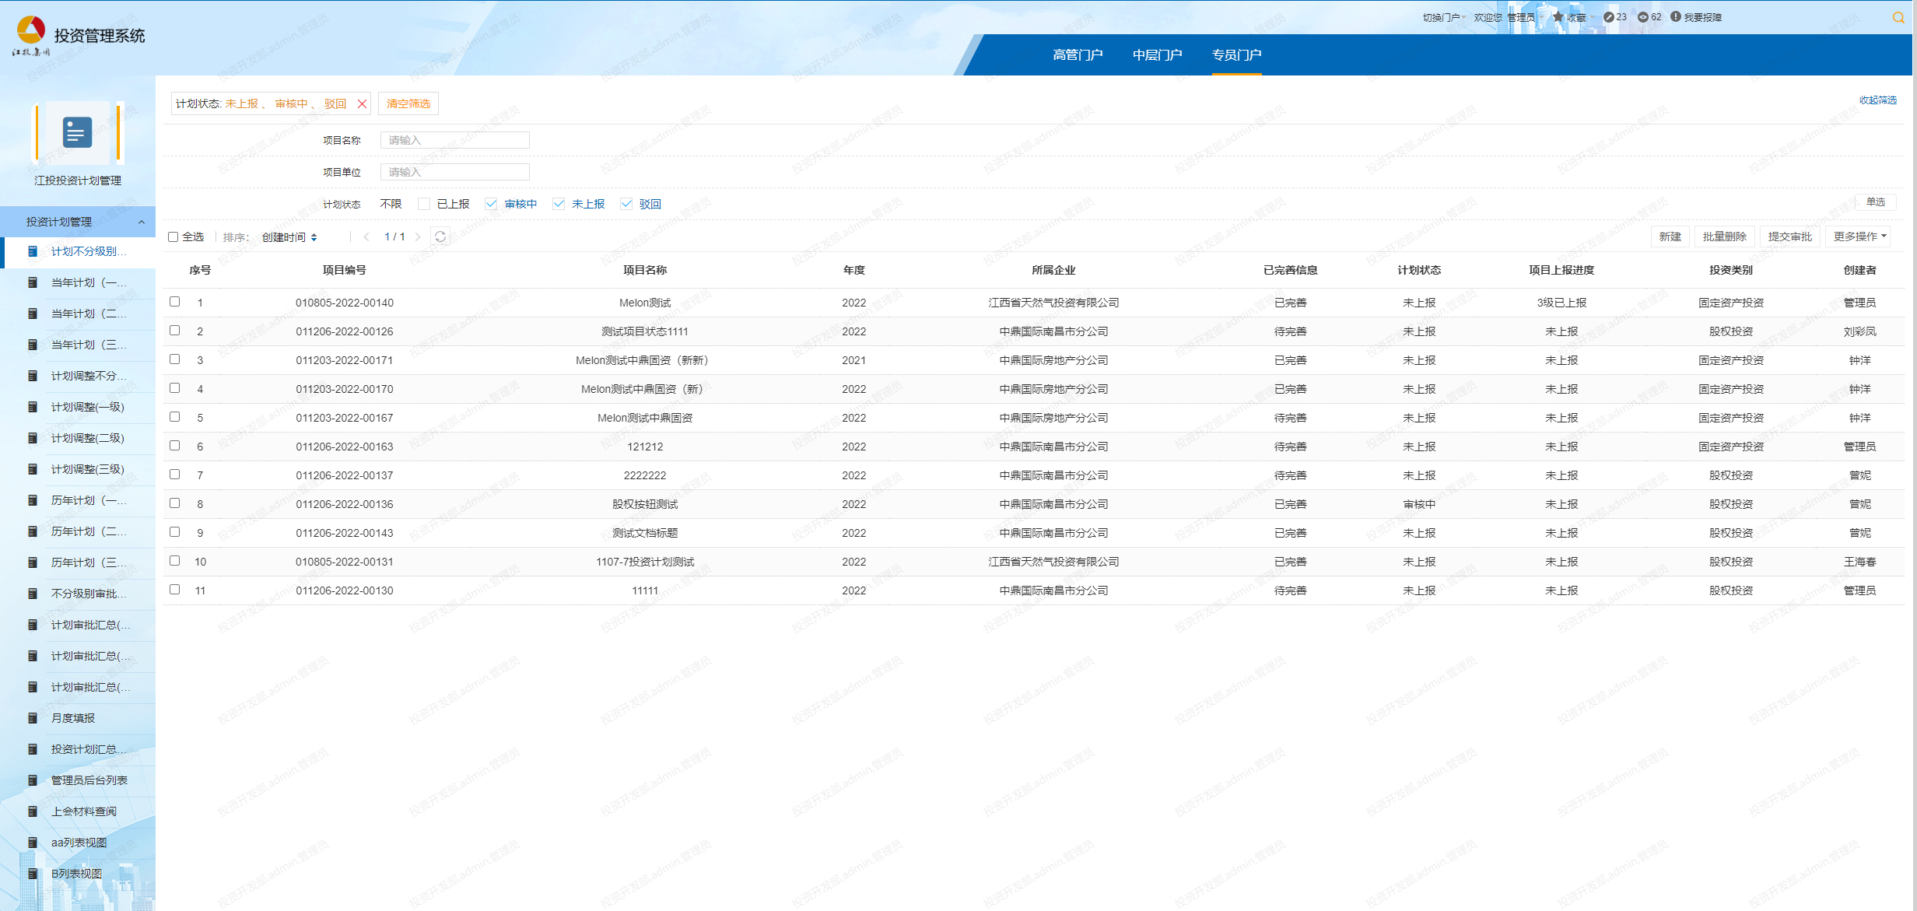Switch to 专员门户 tab
The image size is (1917, 911).
[1236, 55]
